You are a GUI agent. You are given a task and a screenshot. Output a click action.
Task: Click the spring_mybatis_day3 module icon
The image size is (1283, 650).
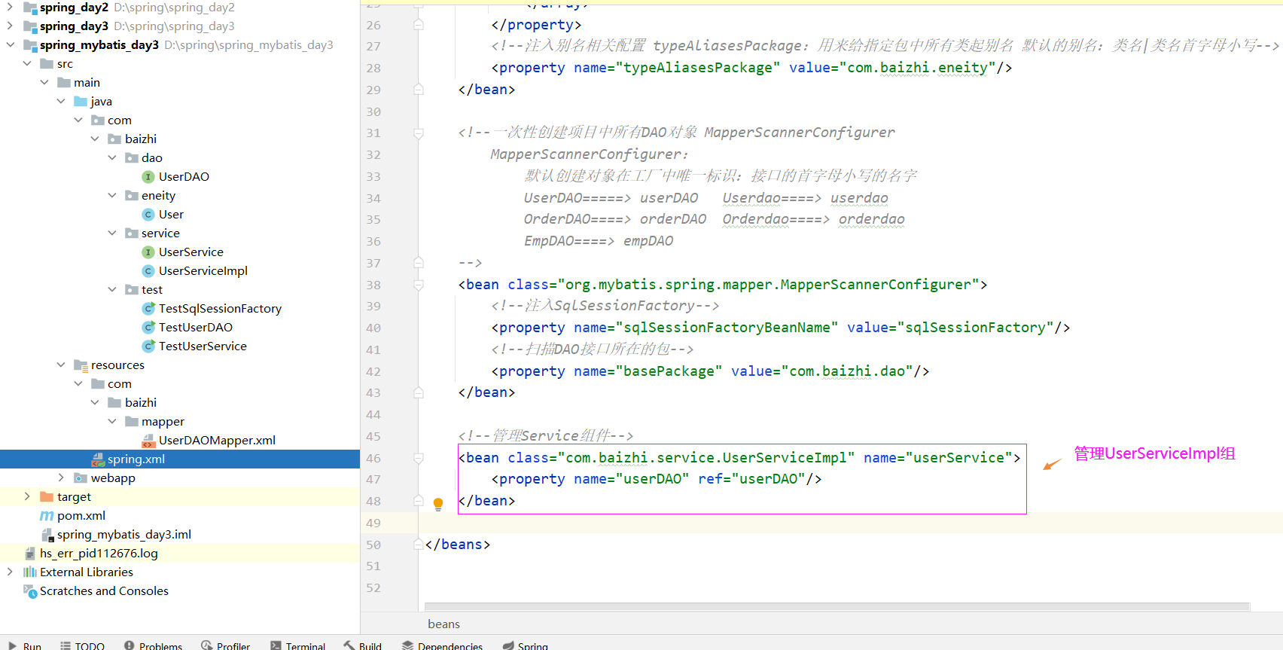(x=30, y=45)
